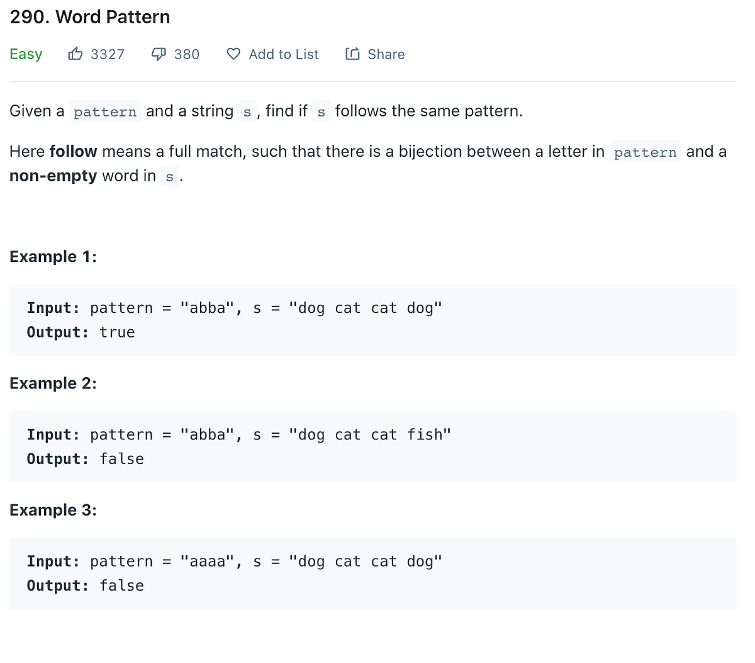This screenshot has width=755, height=663.
Task: Click the heart icon next to Add to List
Action: 233,54
